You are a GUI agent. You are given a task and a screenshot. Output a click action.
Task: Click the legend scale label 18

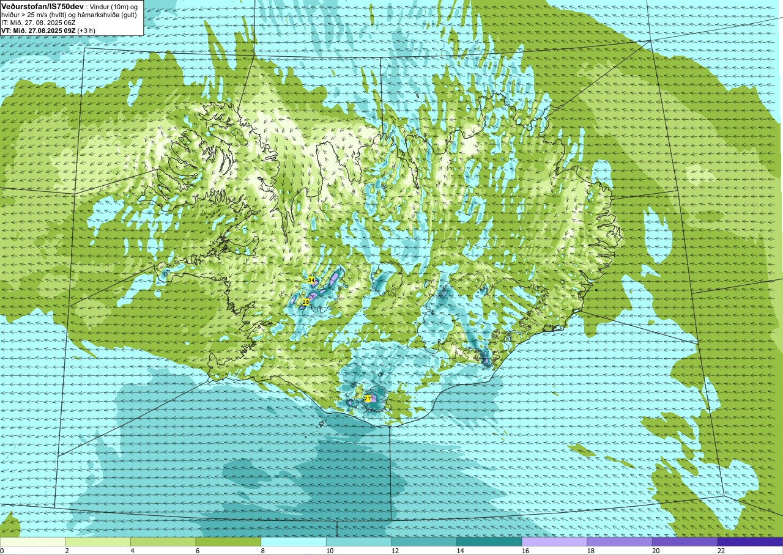click(x=590, y=551)
